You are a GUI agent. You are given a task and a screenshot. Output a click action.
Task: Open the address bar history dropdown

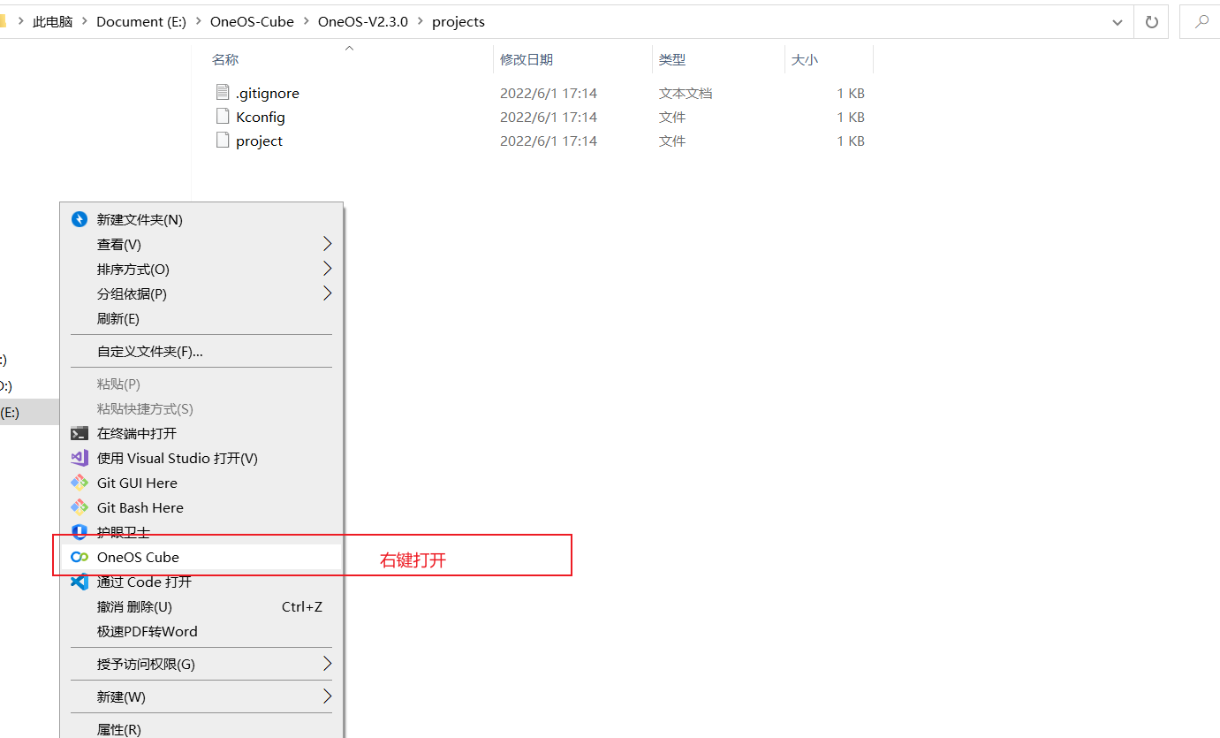pyautogui.click(x=1119, y=22)
